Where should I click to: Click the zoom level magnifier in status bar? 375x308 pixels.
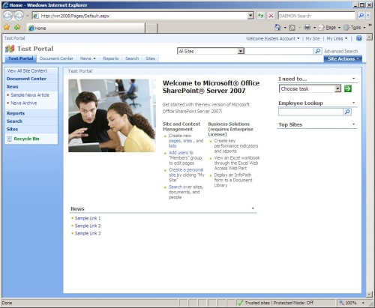(341, 303)
